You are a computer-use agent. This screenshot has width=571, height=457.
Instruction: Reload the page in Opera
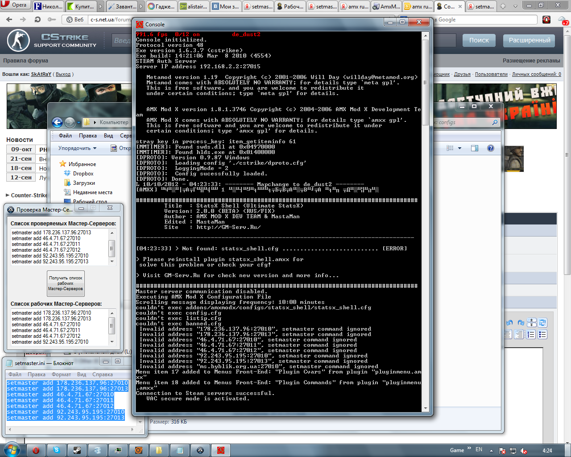37,20
